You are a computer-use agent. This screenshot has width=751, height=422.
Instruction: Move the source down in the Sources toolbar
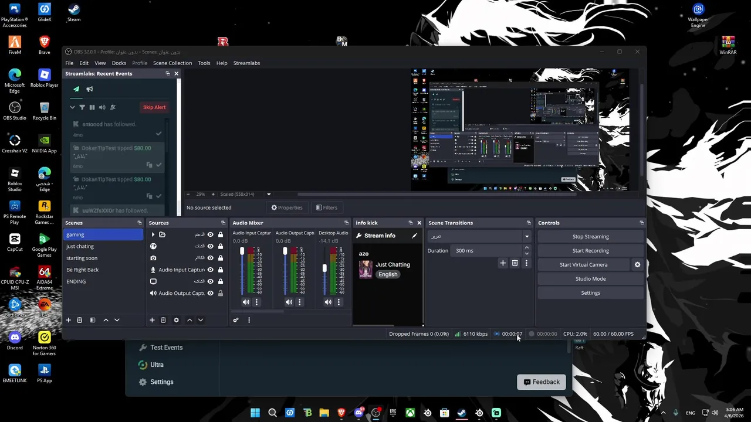coord(201,320)
